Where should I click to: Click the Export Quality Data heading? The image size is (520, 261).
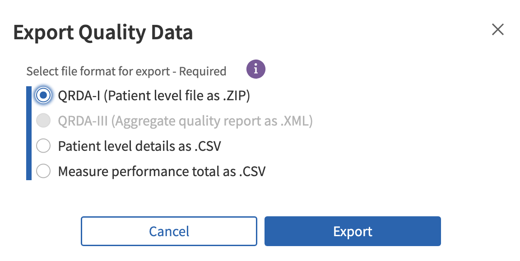coord(103,33)
